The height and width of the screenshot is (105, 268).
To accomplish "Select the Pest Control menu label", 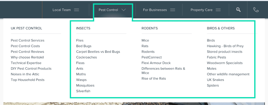I will [108, 10].
